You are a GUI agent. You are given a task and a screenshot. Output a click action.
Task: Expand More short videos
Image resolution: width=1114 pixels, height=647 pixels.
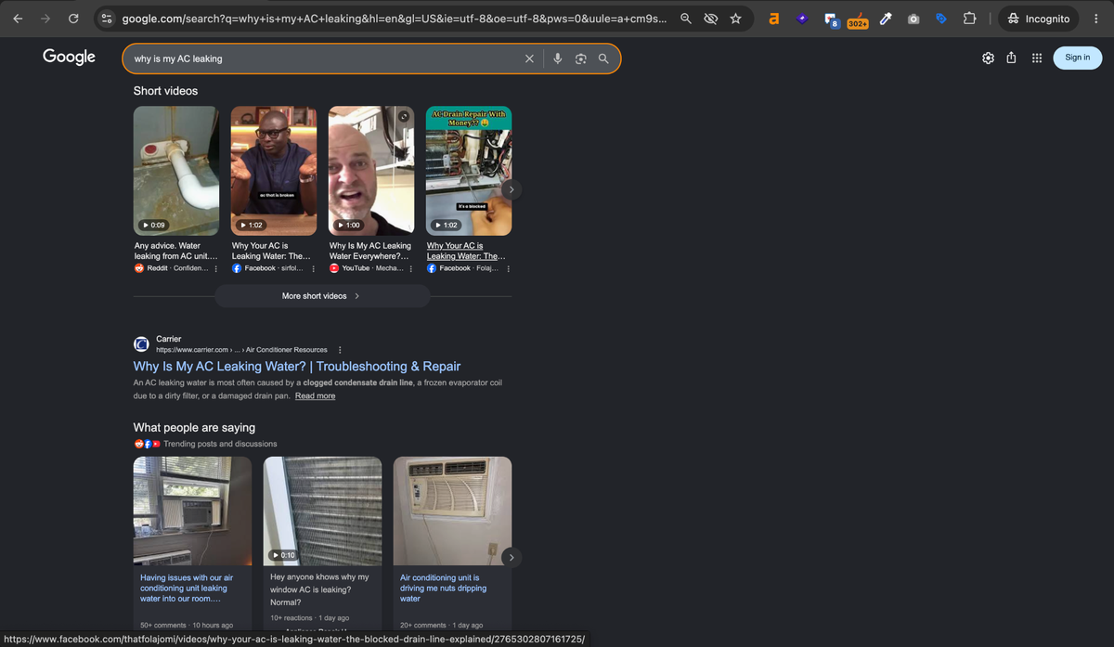pyautogui.click(x=322, y=296)
